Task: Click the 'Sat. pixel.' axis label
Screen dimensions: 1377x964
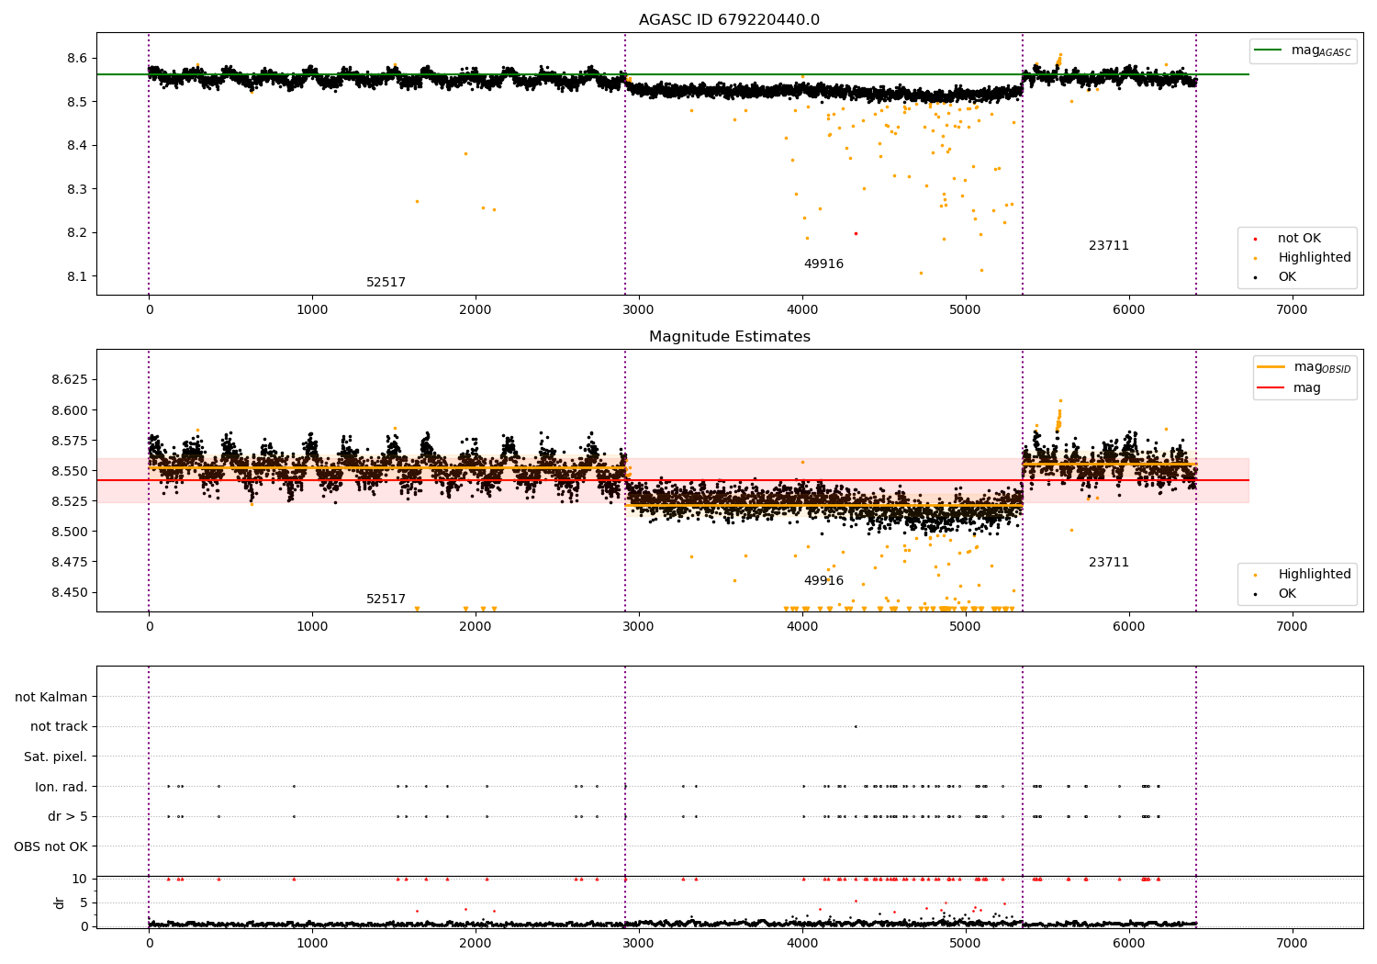Action: pyautogui.click(x=56, y=757)
